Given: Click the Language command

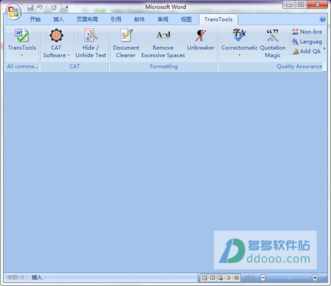Looking at the screenshot, I should 307,41.
